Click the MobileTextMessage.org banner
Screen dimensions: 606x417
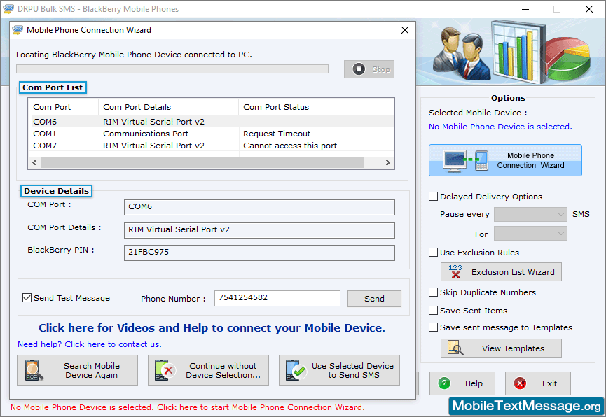pos(526,406)
